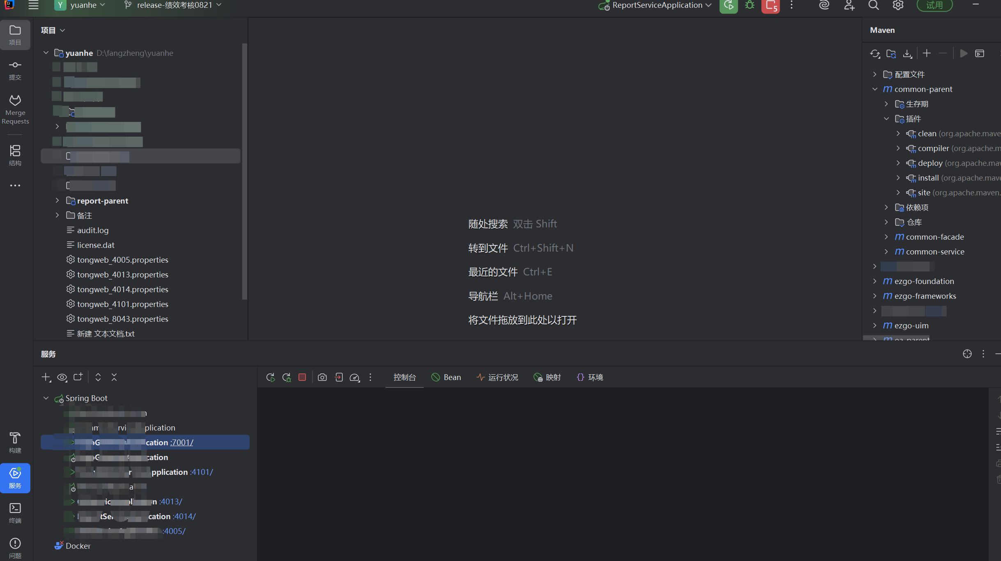Add a Maven project with plus icon
The image size is (1001, 561).
pyautogui.click(x=927, y=53)
